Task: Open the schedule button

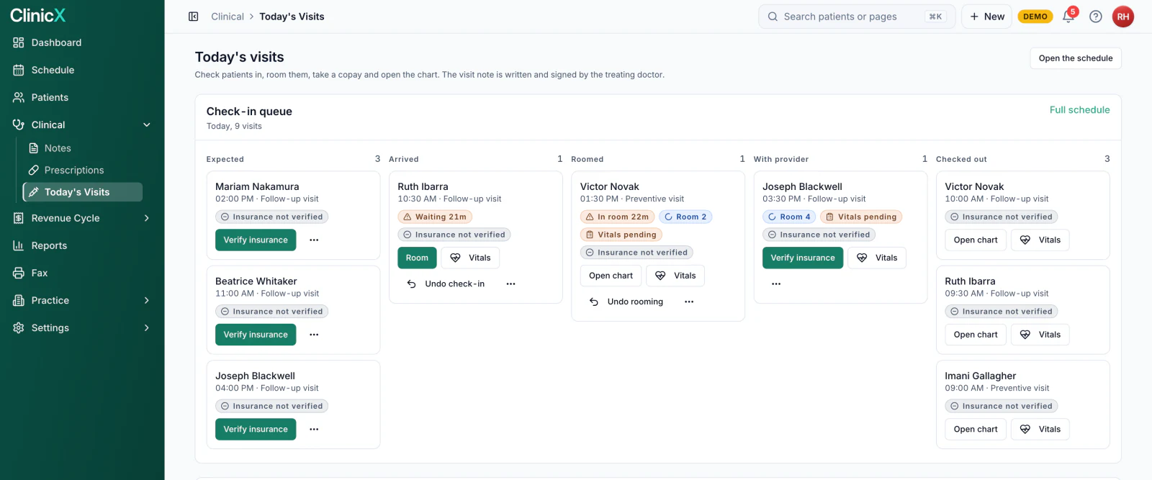Action: pyautogui.click(x=1076, y=58)
